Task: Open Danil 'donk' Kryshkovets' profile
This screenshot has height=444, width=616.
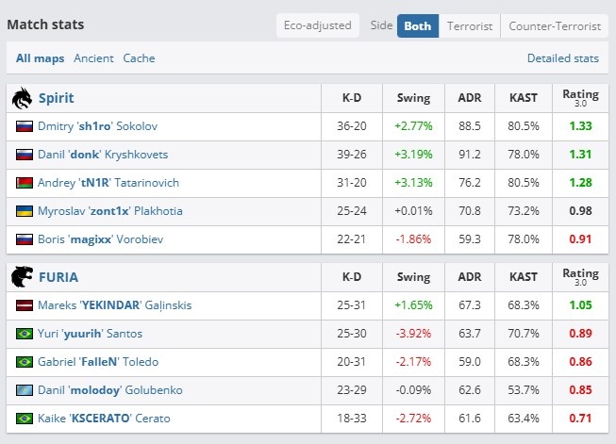Action: click(x=103, y=155)
